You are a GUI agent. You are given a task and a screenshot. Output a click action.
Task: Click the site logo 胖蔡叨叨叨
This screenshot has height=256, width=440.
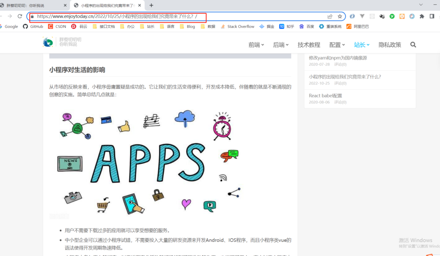(62, 42)
